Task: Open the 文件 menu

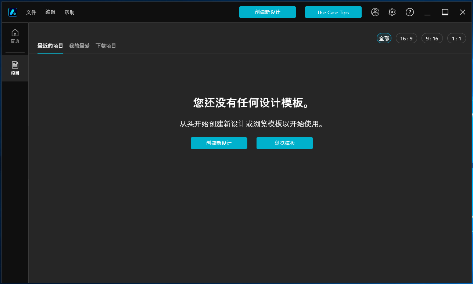Action: point(31,12)
